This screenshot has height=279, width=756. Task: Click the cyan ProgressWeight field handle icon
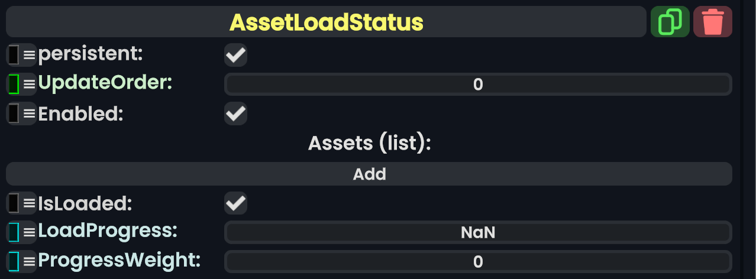tap(21, 261)
